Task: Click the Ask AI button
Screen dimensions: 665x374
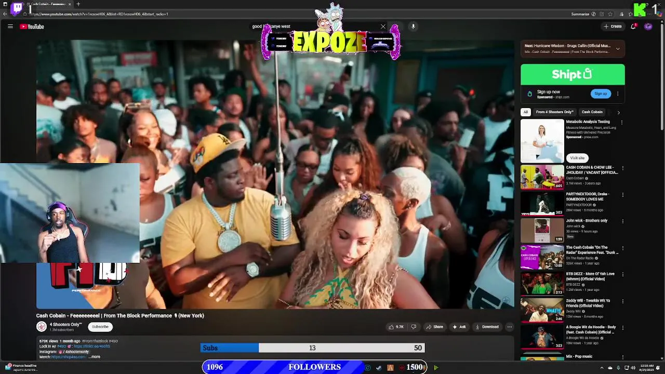Action: click(x=459, y=327)
